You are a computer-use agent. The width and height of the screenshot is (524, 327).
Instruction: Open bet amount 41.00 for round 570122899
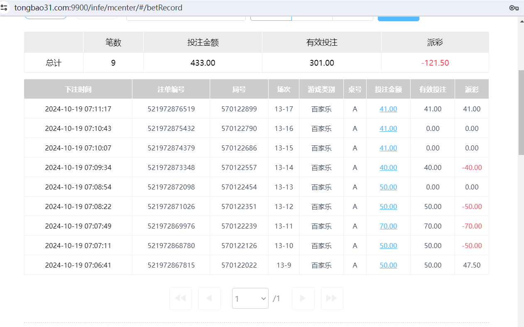point(388,109)
